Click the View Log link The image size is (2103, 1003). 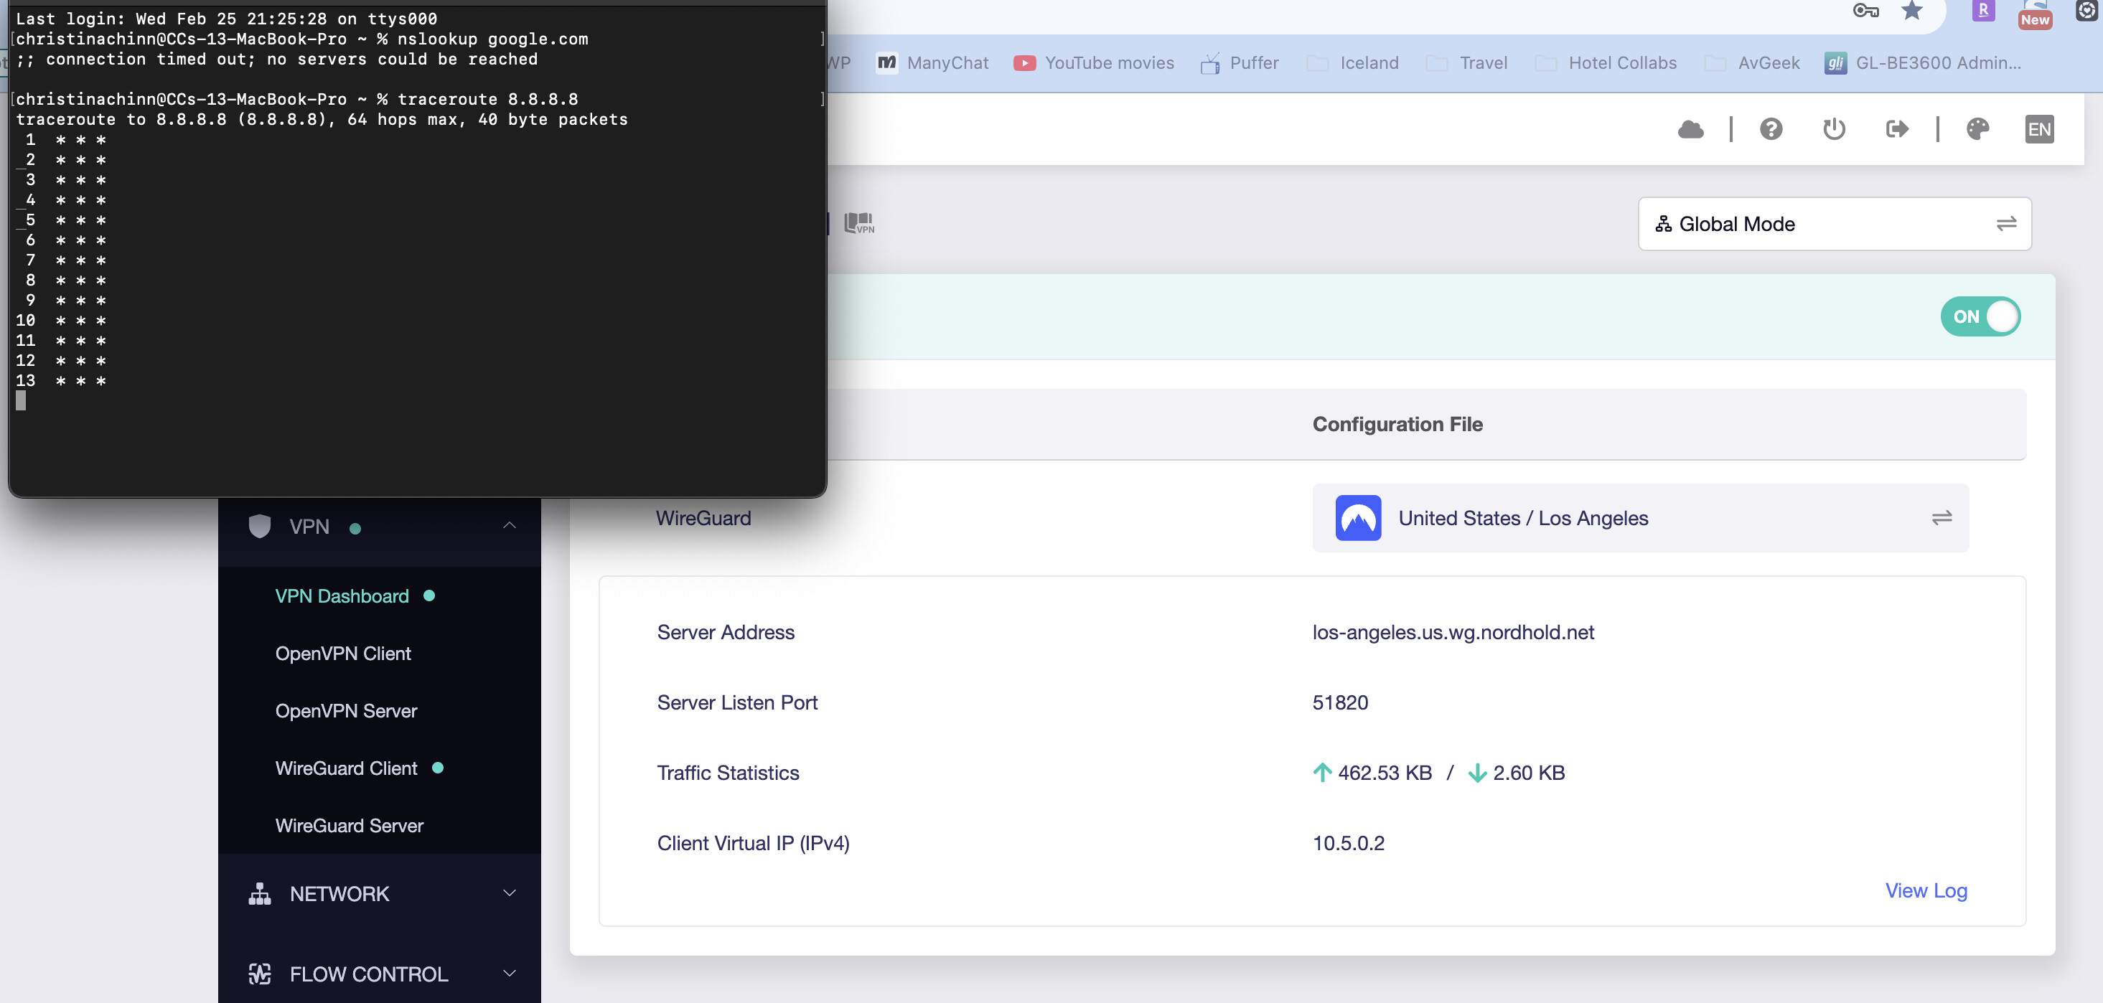click(1926, 890)
